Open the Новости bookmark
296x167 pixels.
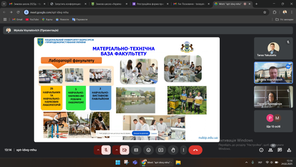[x=62, y=19]
